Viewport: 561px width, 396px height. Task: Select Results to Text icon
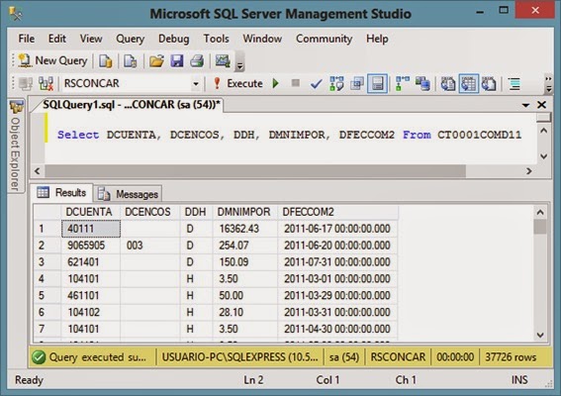pyautogui.click(x=448, y=84)
